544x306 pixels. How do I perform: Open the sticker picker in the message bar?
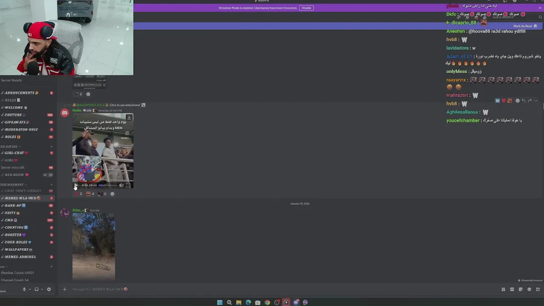(x=521, y=289)
